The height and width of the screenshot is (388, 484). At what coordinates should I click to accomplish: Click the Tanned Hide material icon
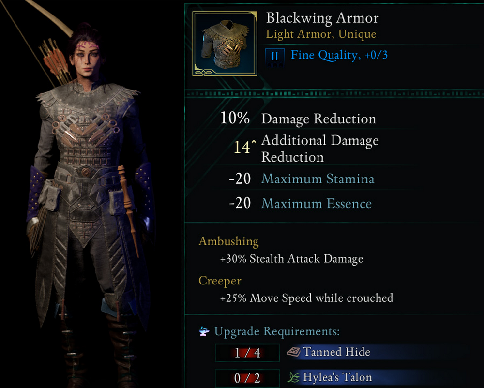pos(294,352)
